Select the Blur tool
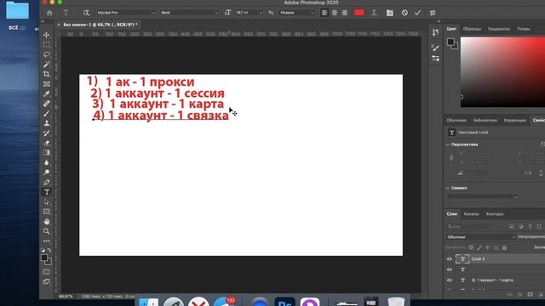This screenshot has height=306, width=545. [46, 162]
